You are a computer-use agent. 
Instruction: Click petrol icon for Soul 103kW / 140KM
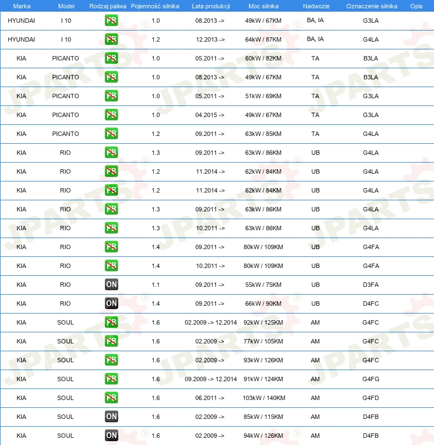pyautogui.click(x=111, y=398)
